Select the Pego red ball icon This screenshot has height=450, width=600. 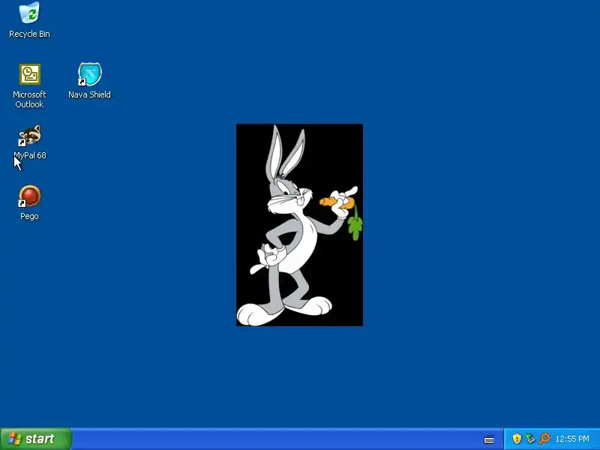29,196
